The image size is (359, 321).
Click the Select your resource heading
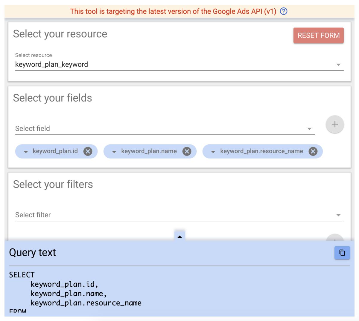[x=60, y=34]
